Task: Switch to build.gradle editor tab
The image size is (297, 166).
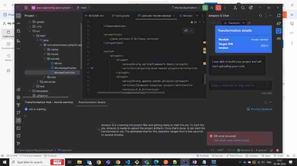Action: pos(121,16)
